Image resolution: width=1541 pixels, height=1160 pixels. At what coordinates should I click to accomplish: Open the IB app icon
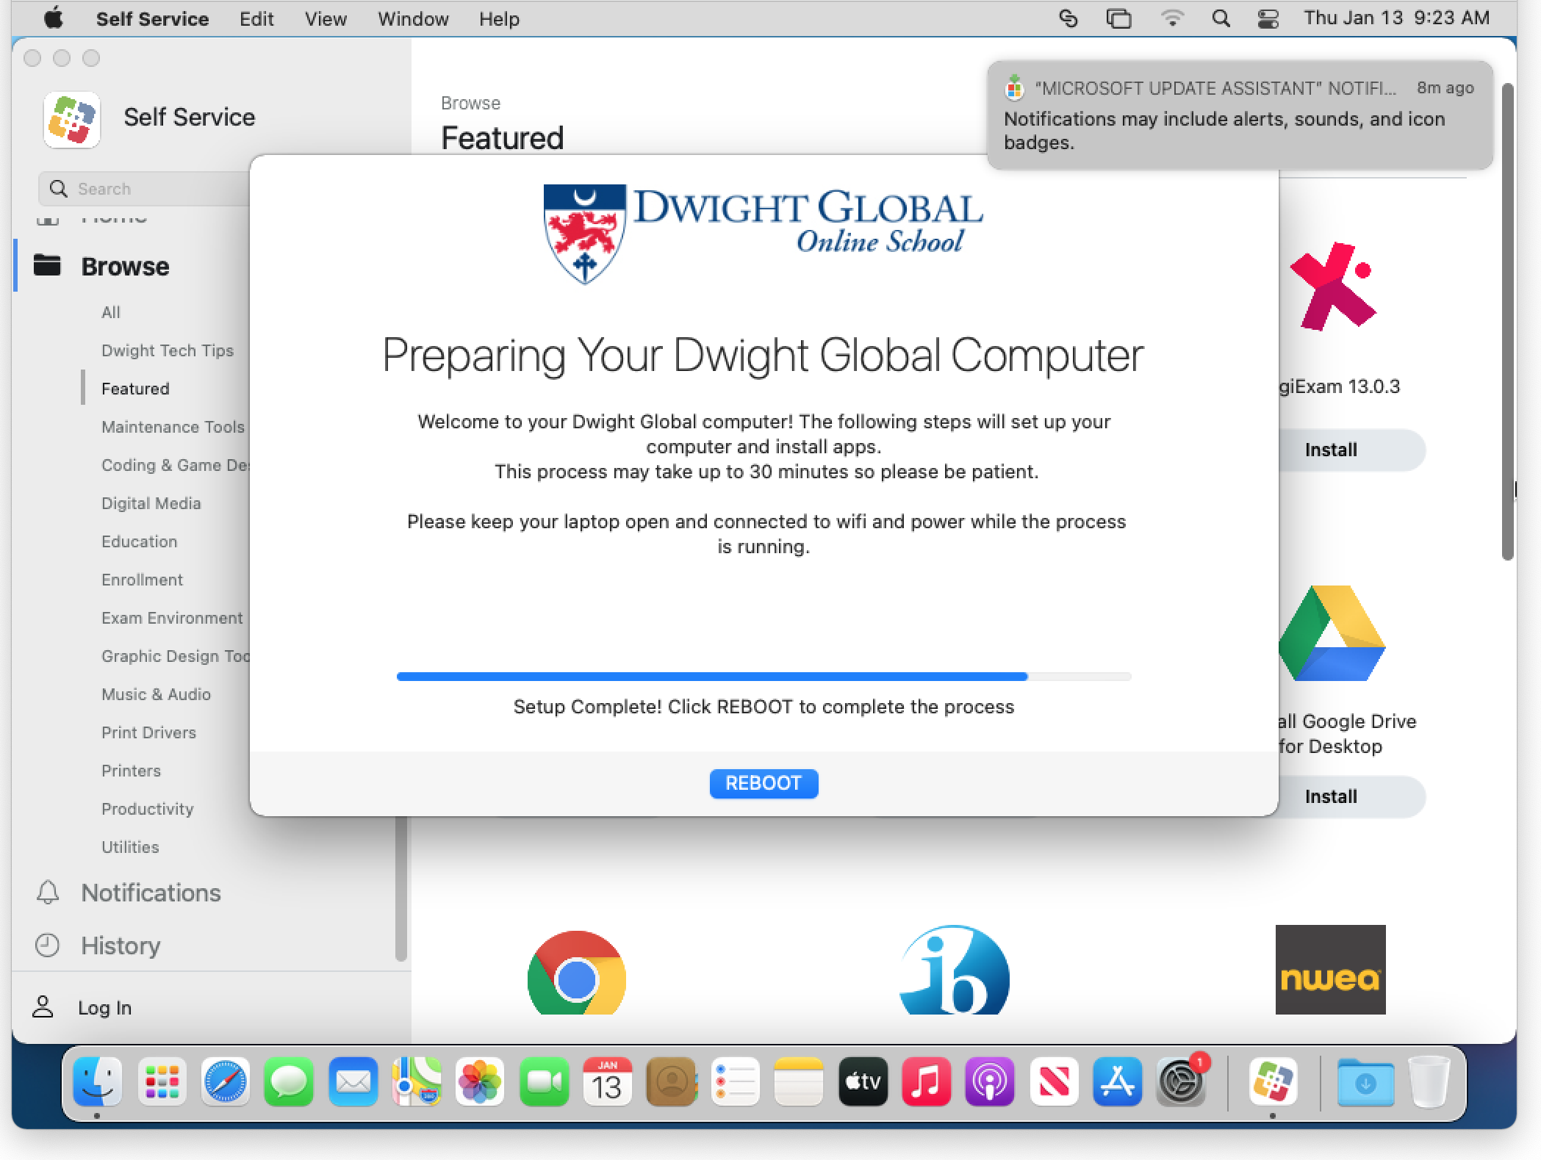954,971
